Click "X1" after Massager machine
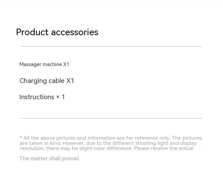 66,65
